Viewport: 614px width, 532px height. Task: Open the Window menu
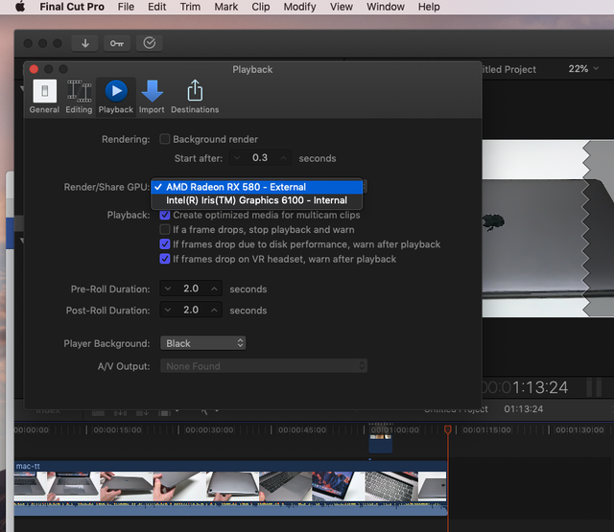(x=386, y=7)
